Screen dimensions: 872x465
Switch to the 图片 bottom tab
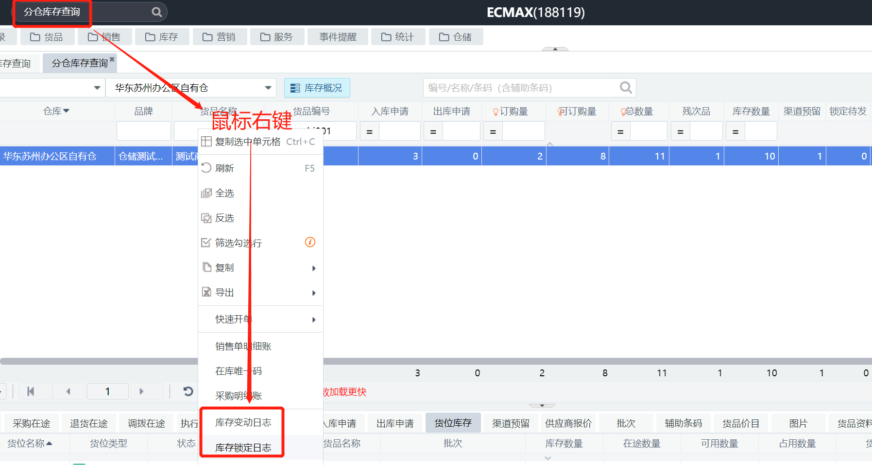[798, 423]
